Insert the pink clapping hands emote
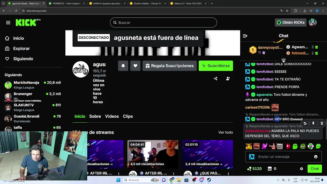327x184 pixels. click(264, 146)
